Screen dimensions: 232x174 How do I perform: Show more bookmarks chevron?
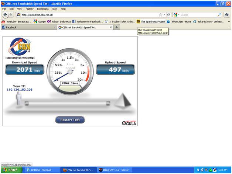229,21
